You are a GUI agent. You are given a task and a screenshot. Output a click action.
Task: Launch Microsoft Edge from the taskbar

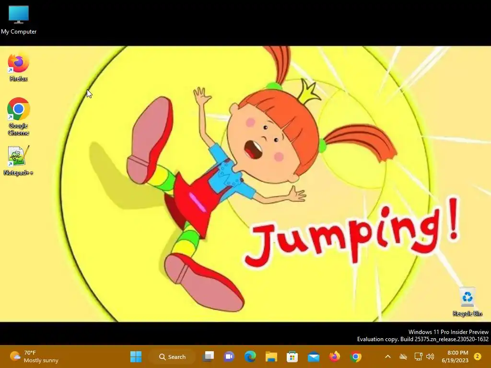click(250, 356)
